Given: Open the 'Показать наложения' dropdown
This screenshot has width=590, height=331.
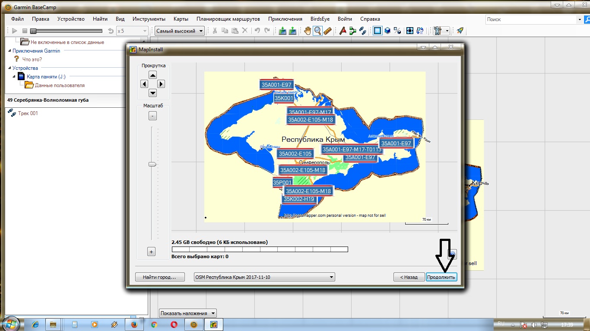Looking at the screenshot, I should point(188,313).
